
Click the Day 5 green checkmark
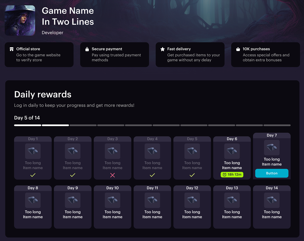pos(192,175)
